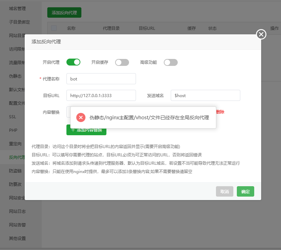Focus the 目标URL input field

coord(101,95)
